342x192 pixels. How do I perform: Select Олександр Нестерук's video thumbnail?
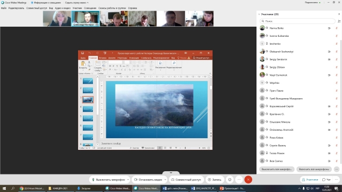(x=85, y=19)
